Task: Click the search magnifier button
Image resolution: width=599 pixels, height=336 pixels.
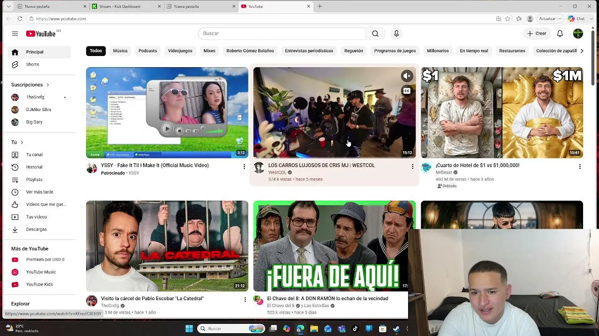Action: tap(375, 34)
